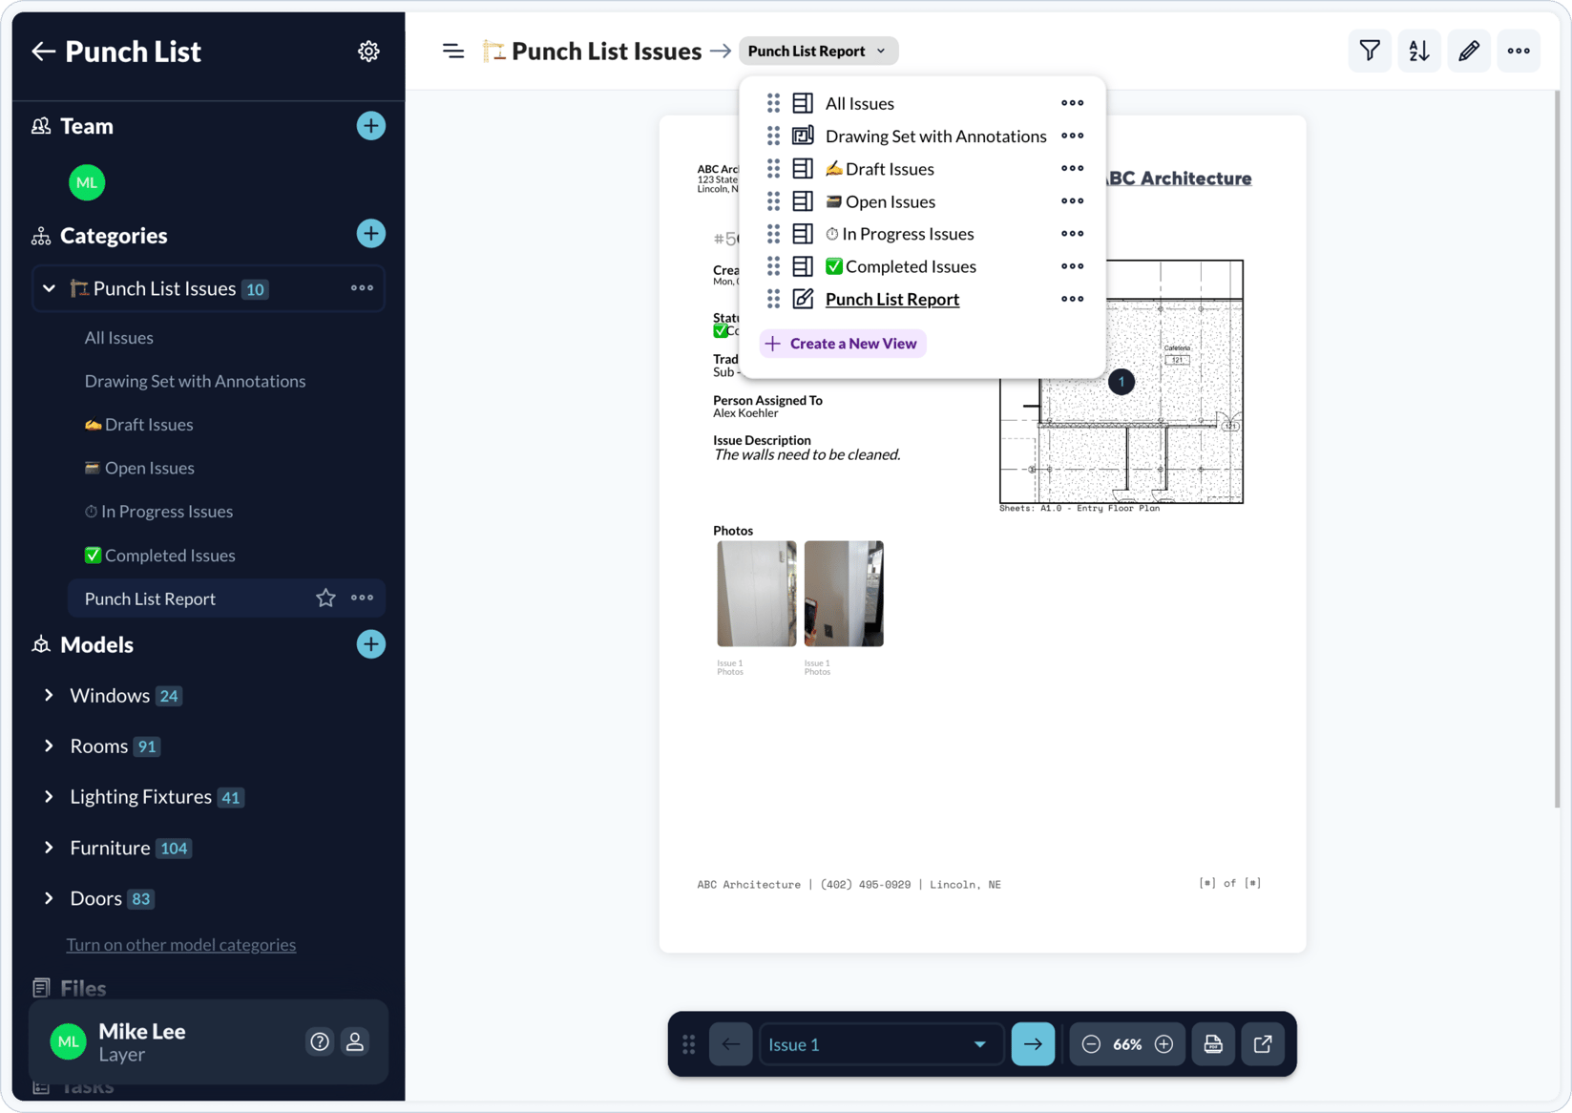This screenshot has height=1113, width=1572.
Task: Click the second Issue 1 photo thumbnail
Action: [844, 594]
